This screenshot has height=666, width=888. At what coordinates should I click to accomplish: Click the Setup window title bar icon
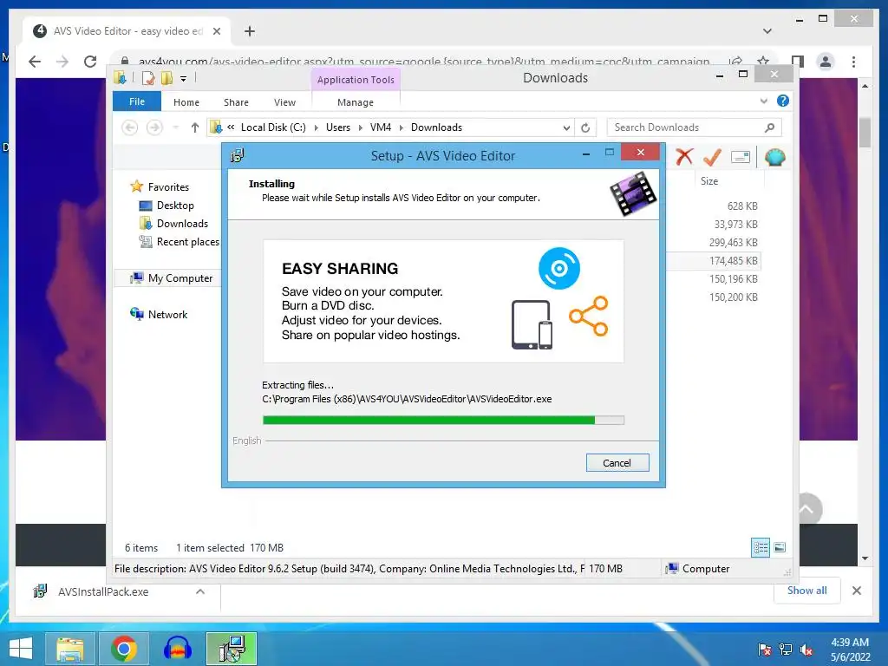[238, 155]
